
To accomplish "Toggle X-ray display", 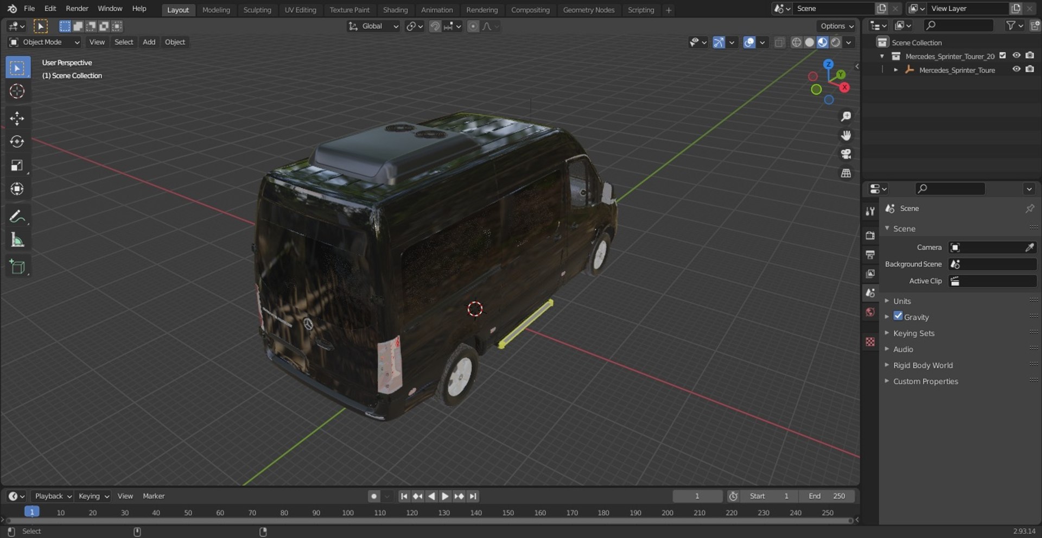I will pos(779,42).
